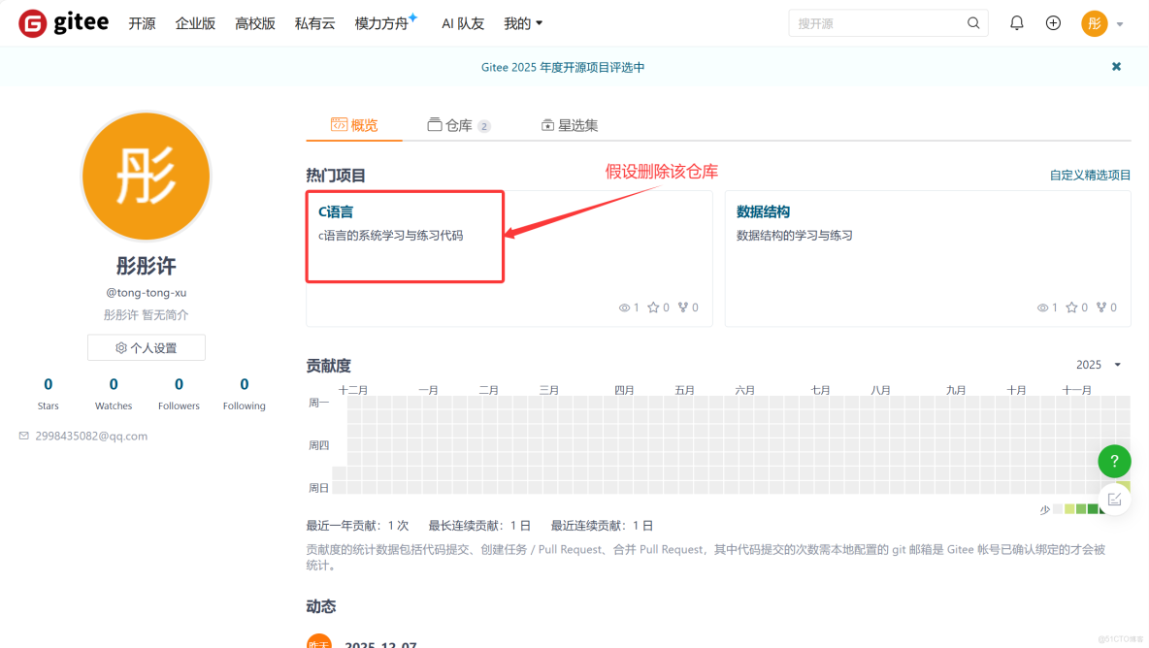
Task: Select 企业版 in the top menu
Action: point(195,22)
